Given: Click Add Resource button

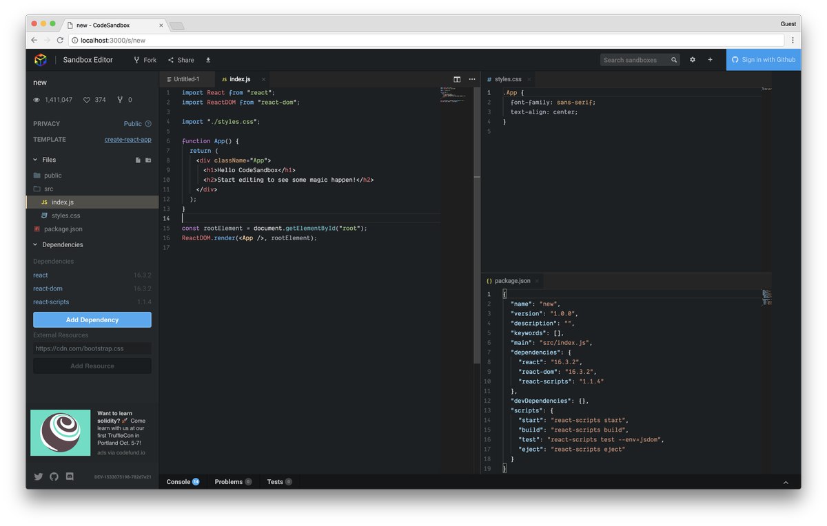Looking at the screenshot, I should point(92,366).
